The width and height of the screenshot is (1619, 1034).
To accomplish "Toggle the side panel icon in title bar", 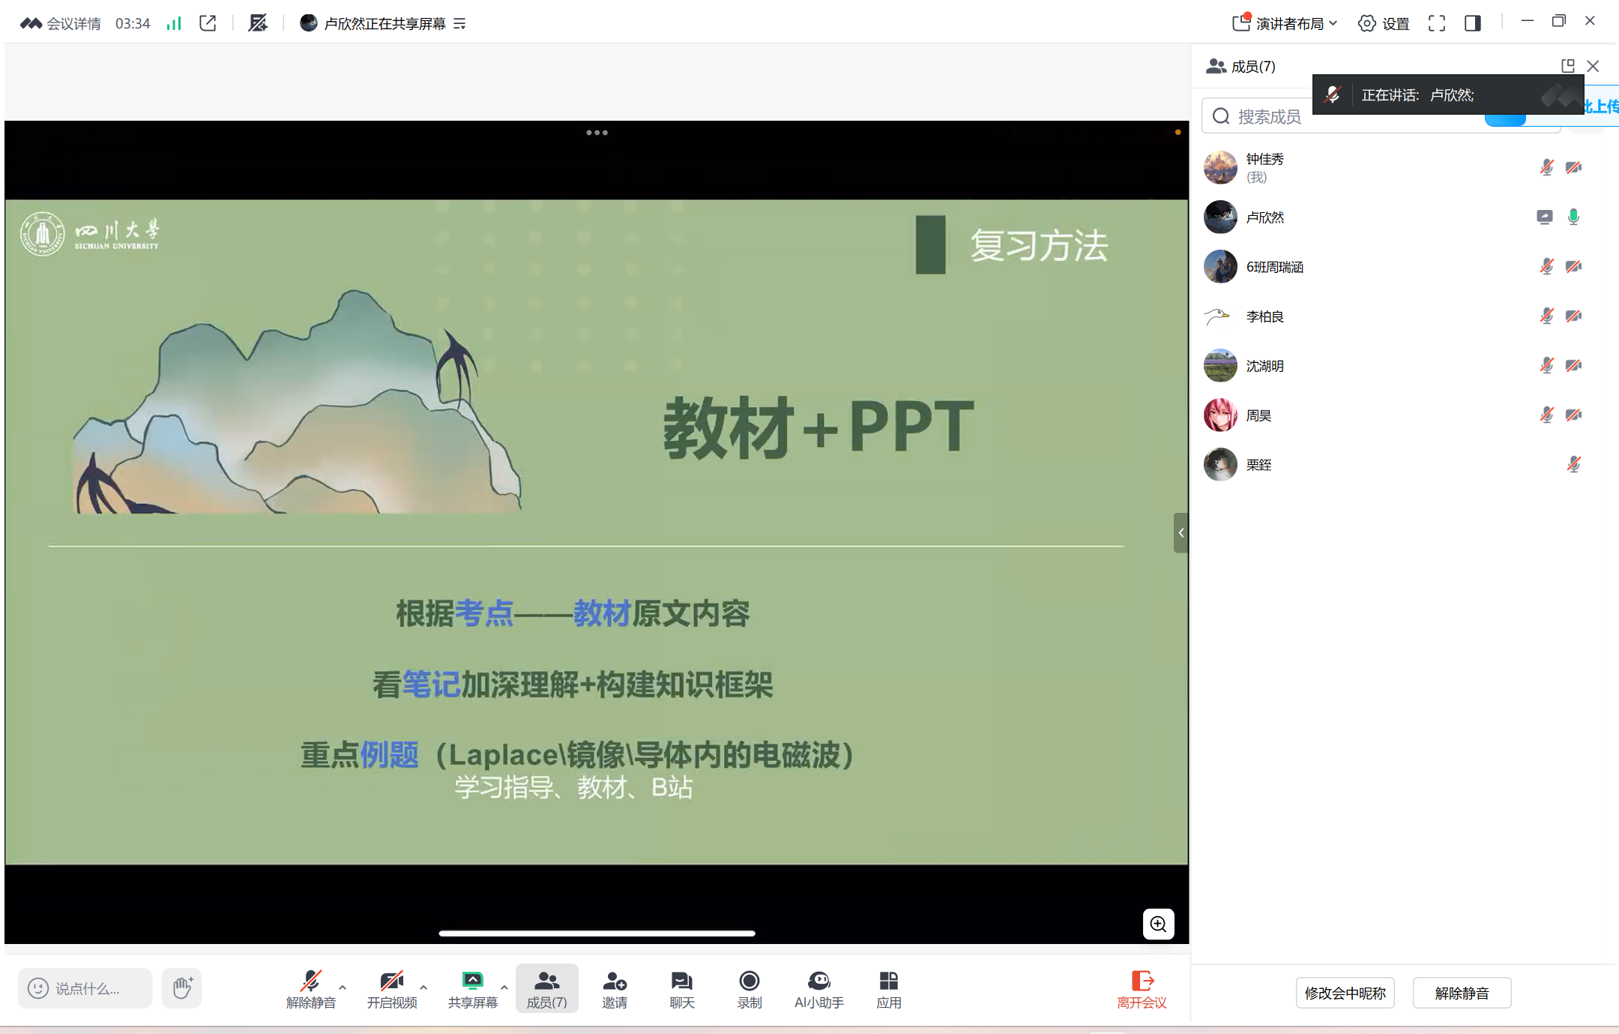I will coord(1472,23).
